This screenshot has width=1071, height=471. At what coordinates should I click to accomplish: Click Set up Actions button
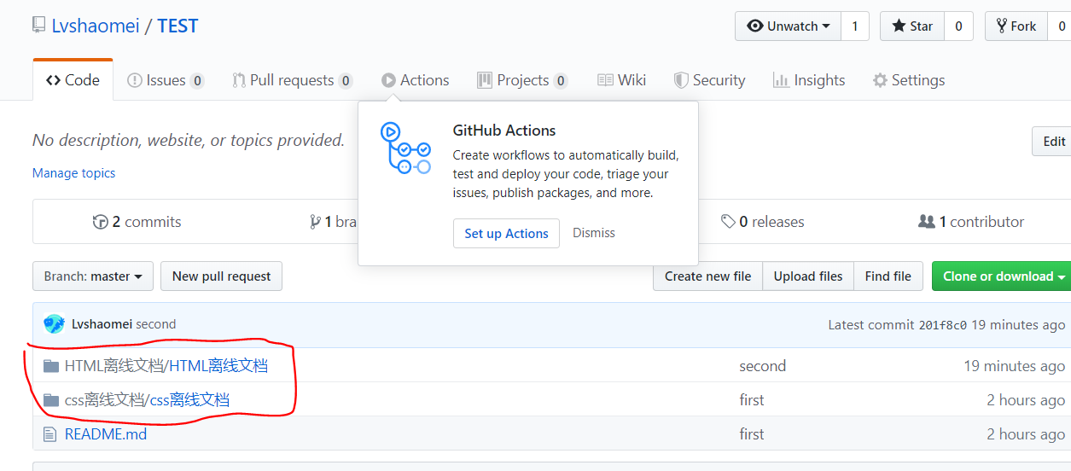(x=506, y=233)
